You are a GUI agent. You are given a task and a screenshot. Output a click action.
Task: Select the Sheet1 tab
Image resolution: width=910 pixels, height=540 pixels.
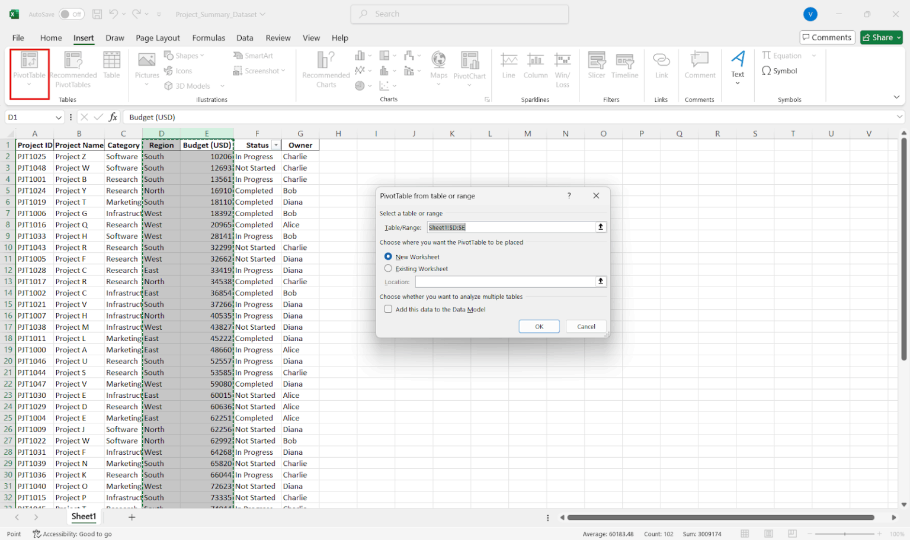(x=83, y=516)
